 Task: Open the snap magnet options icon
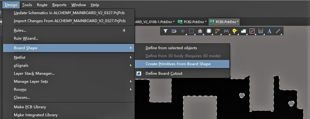(174, 31)
